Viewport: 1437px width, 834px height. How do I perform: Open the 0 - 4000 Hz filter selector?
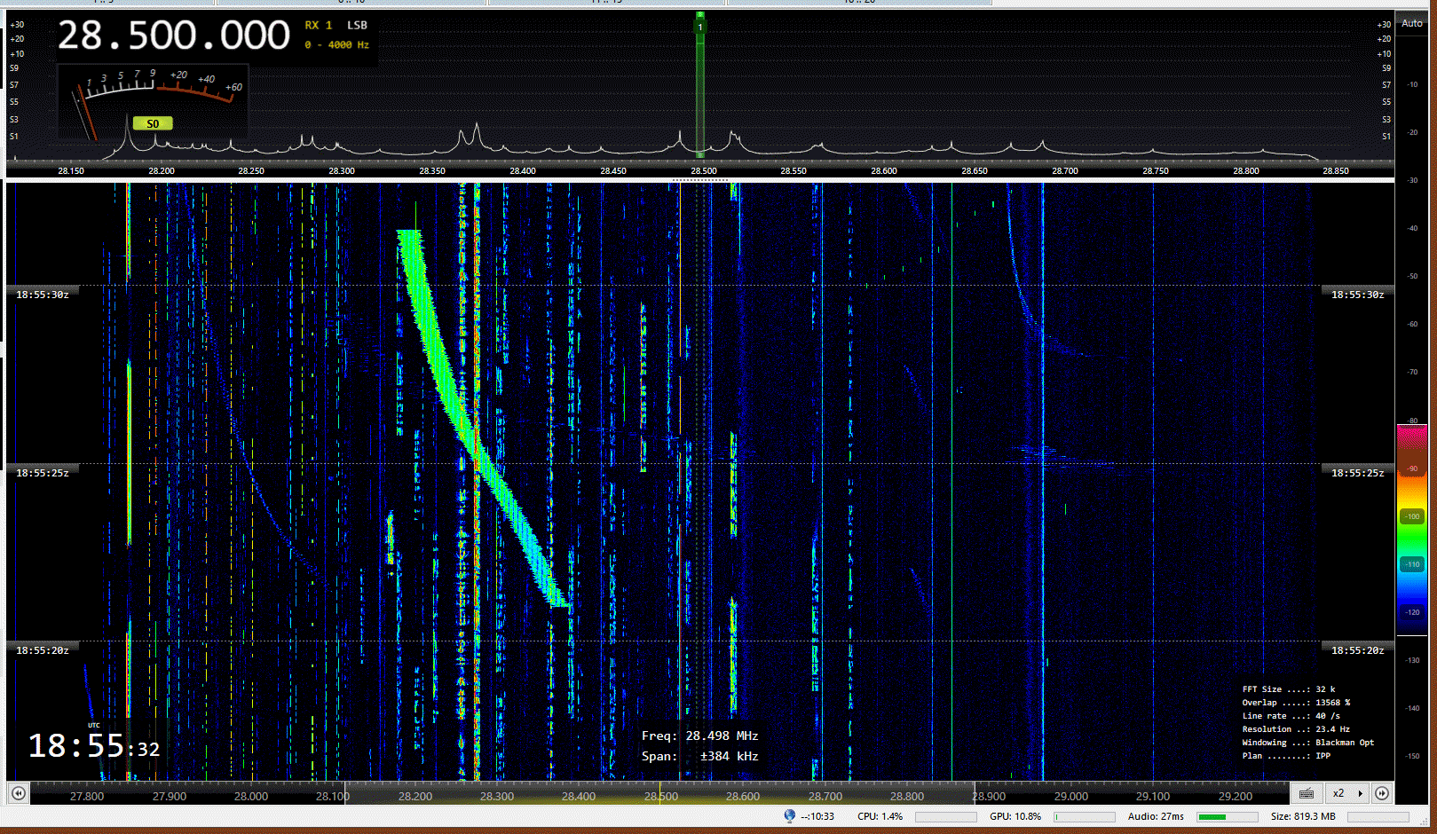coord(337,44)
